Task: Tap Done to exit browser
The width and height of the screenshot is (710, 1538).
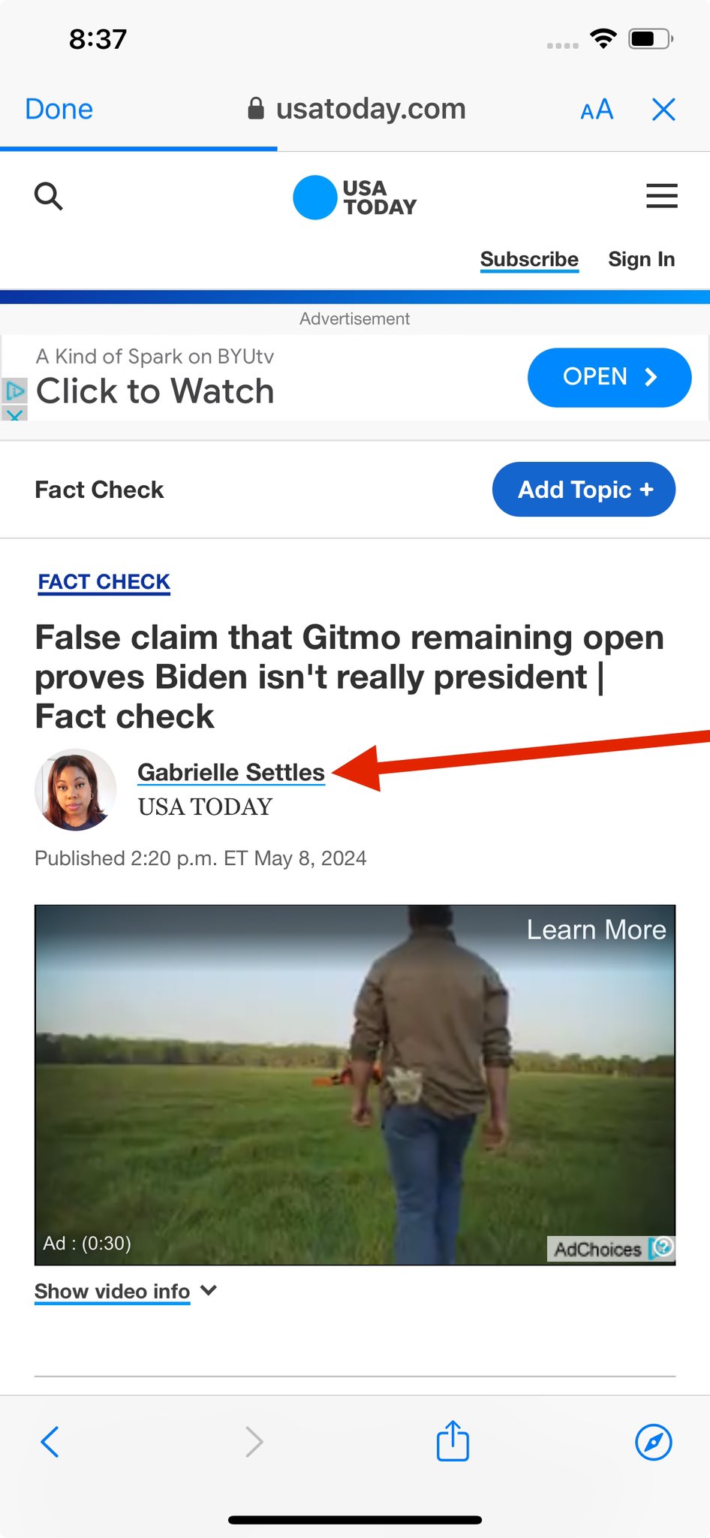Action: pos(59,110)
